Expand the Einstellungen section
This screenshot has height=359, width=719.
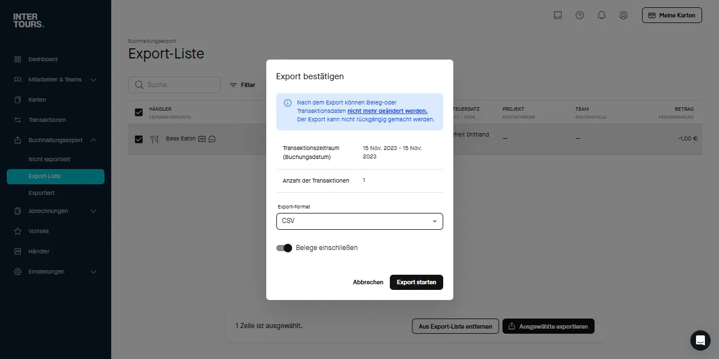tap(55, 271)
